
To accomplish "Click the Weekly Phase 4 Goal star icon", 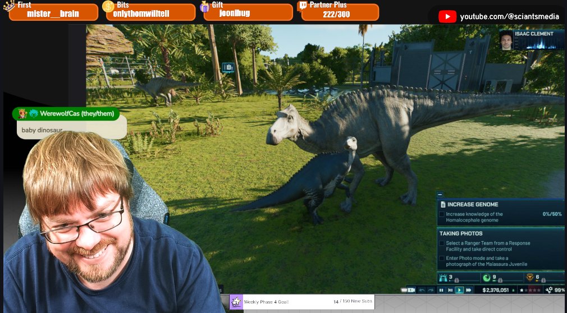I will click(236, 301).
